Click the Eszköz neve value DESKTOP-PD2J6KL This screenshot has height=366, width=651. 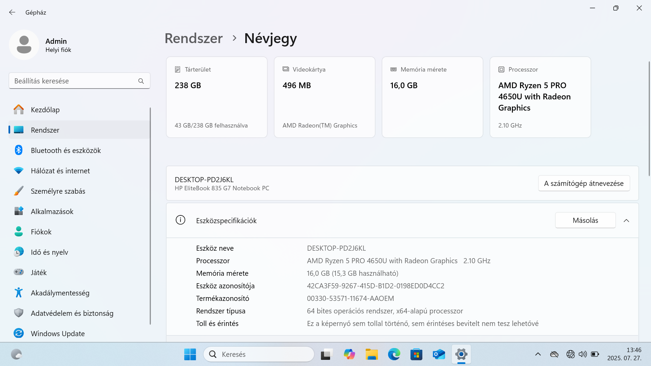pyautogui.click(x=336, y=248)
